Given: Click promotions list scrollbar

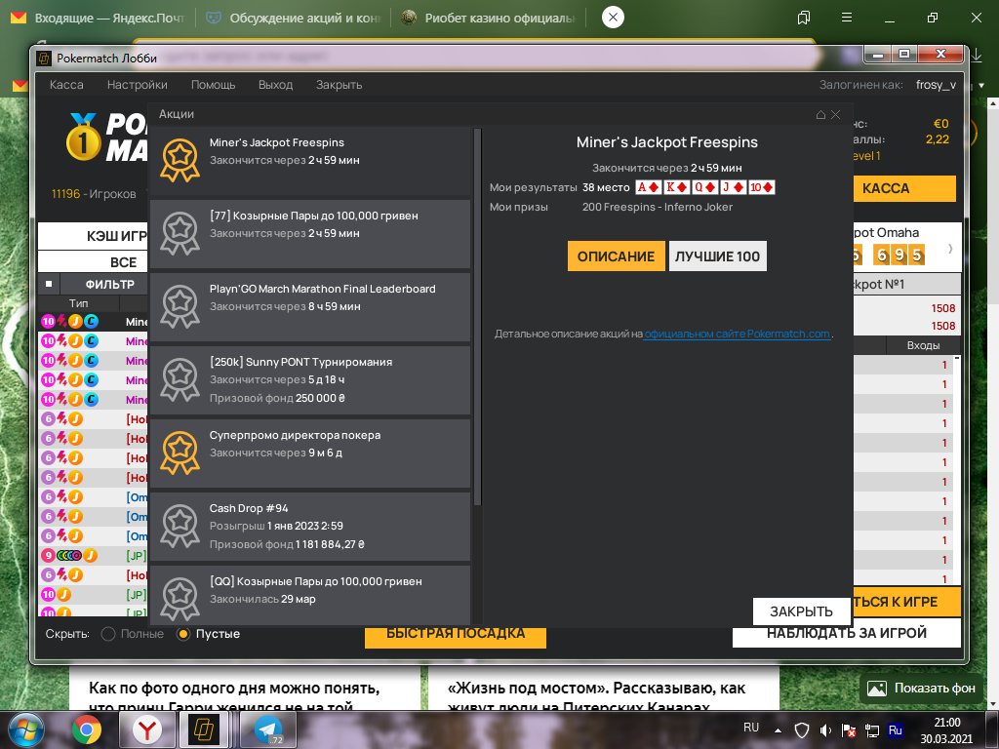Looking at the screenshot, I should tap(478, 317).
